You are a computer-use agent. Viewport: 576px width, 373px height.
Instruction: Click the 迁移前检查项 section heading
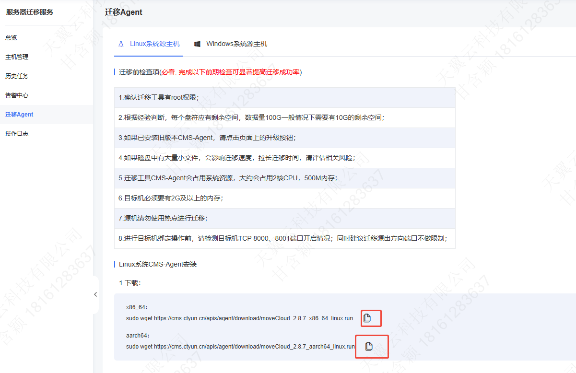pyautogui.click(x=211, y=72)
